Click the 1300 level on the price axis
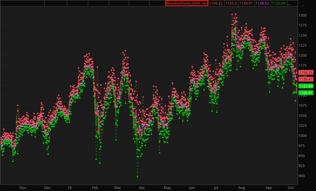 [x=303, y=15]
